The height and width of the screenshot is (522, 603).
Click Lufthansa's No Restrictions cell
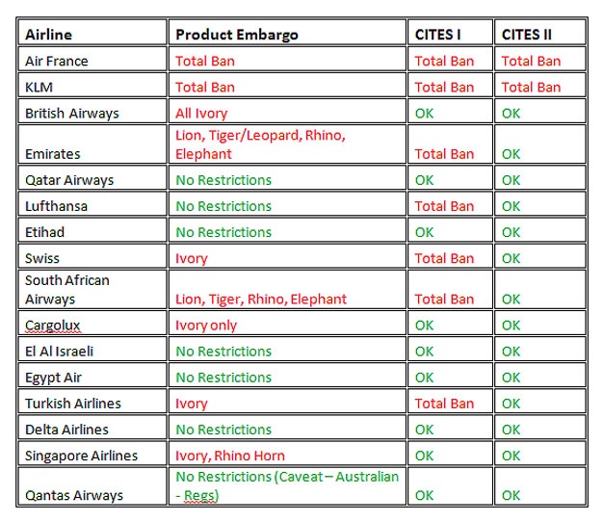287,204
